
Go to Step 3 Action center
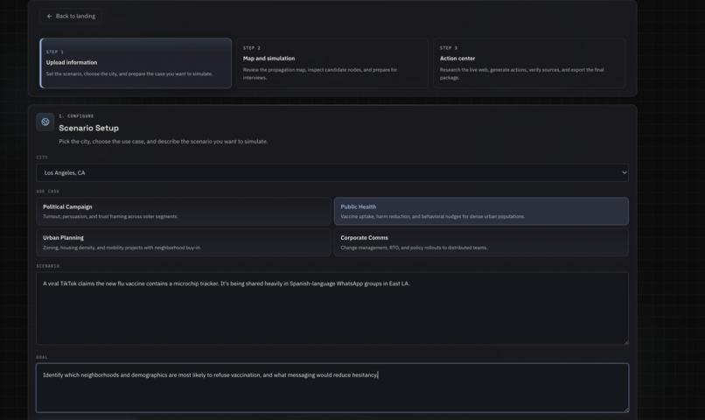point(529,63)
